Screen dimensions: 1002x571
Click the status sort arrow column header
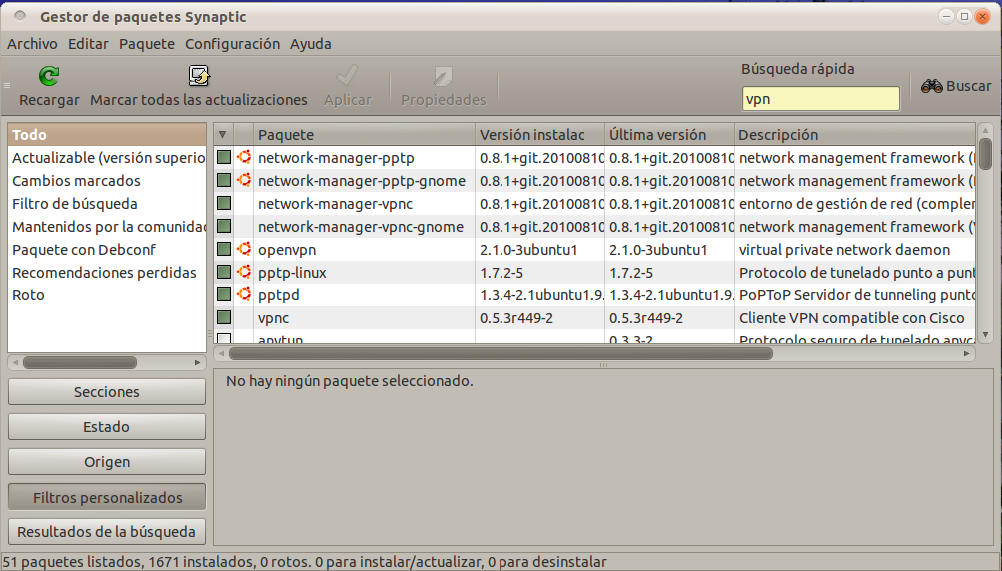223,134
